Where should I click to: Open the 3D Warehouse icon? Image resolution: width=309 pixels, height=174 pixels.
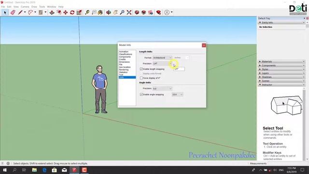pyautogui.click(x=137, y=13)
